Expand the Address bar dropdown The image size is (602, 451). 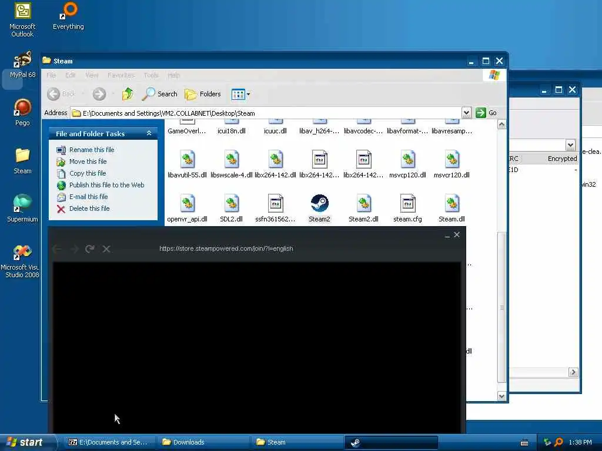click(466, 113)
